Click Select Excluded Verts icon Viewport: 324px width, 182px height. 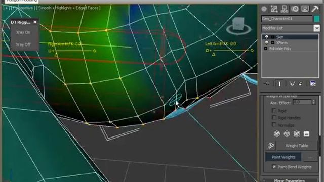(297, 134)
